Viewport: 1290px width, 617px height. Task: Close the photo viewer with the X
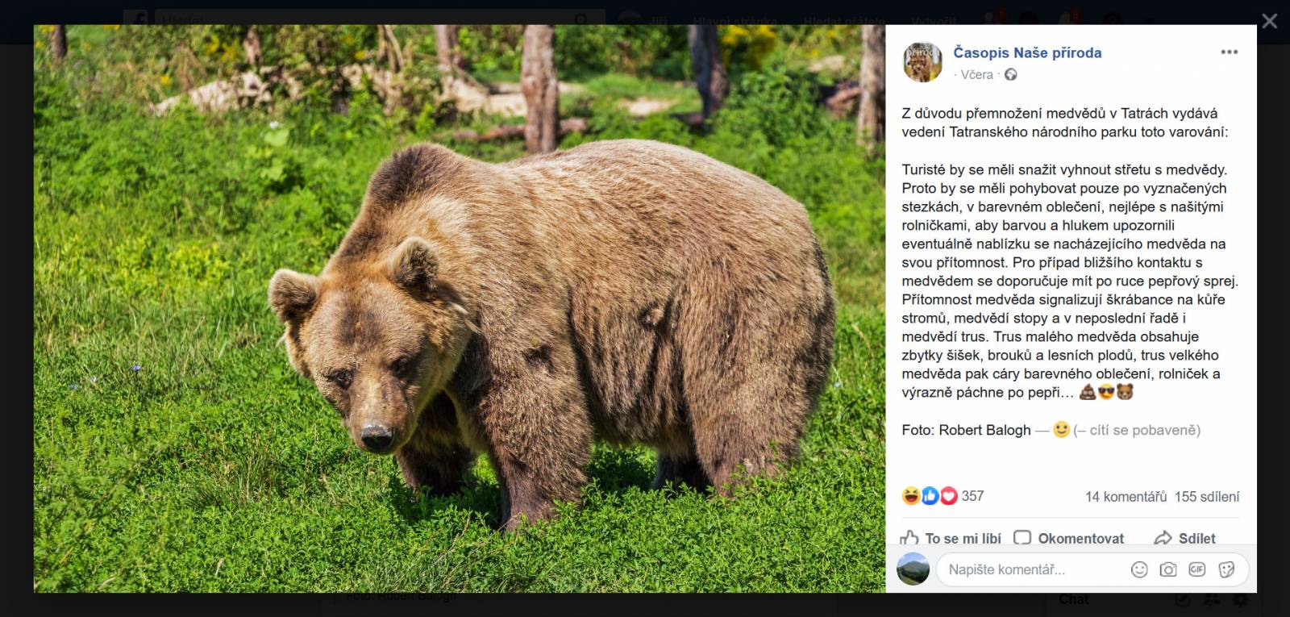(1269, 21)
